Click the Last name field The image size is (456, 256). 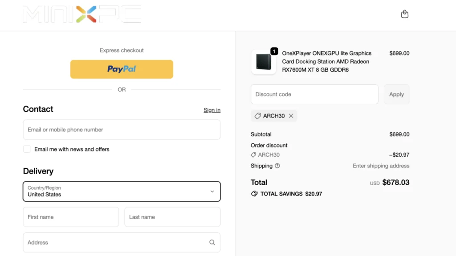(x=172, y=217)
